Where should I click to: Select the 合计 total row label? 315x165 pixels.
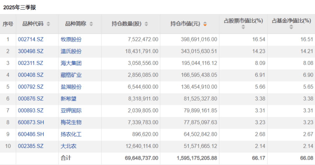click(66, 158)
